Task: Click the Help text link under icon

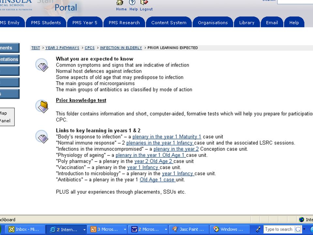Action: 134,9
